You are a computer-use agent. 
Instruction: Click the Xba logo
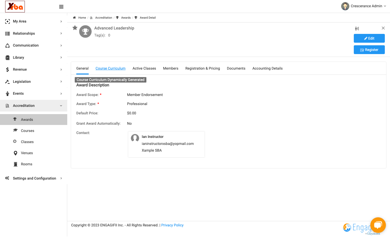tap(15, 6)
